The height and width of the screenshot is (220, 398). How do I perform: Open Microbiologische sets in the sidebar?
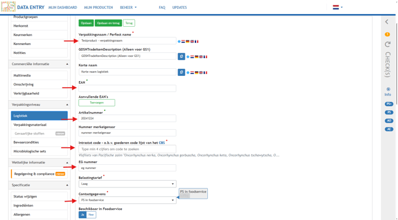click(x=39, y=151)
